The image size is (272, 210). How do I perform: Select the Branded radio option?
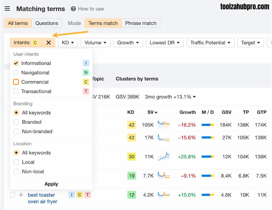[x=16, y=122]
